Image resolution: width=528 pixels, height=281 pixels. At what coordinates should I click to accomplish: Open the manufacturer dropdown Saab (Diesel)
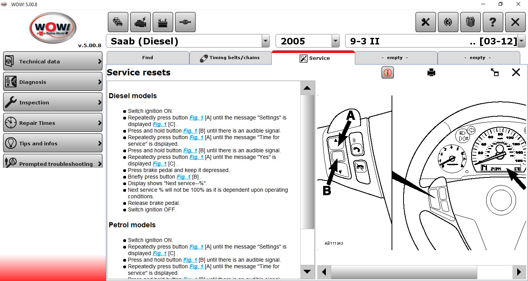(266, 41)
